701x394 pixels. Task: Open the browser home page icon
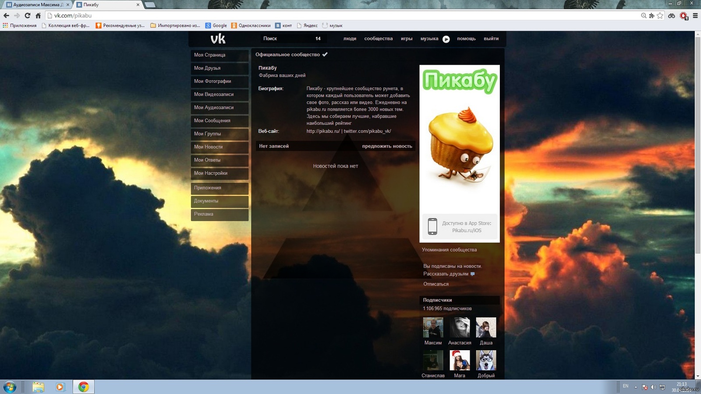tap(38, 15)
